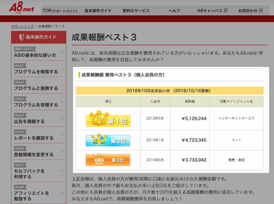
Task: Click chevron beside プログラムを管理する
Action: point(62,102)
